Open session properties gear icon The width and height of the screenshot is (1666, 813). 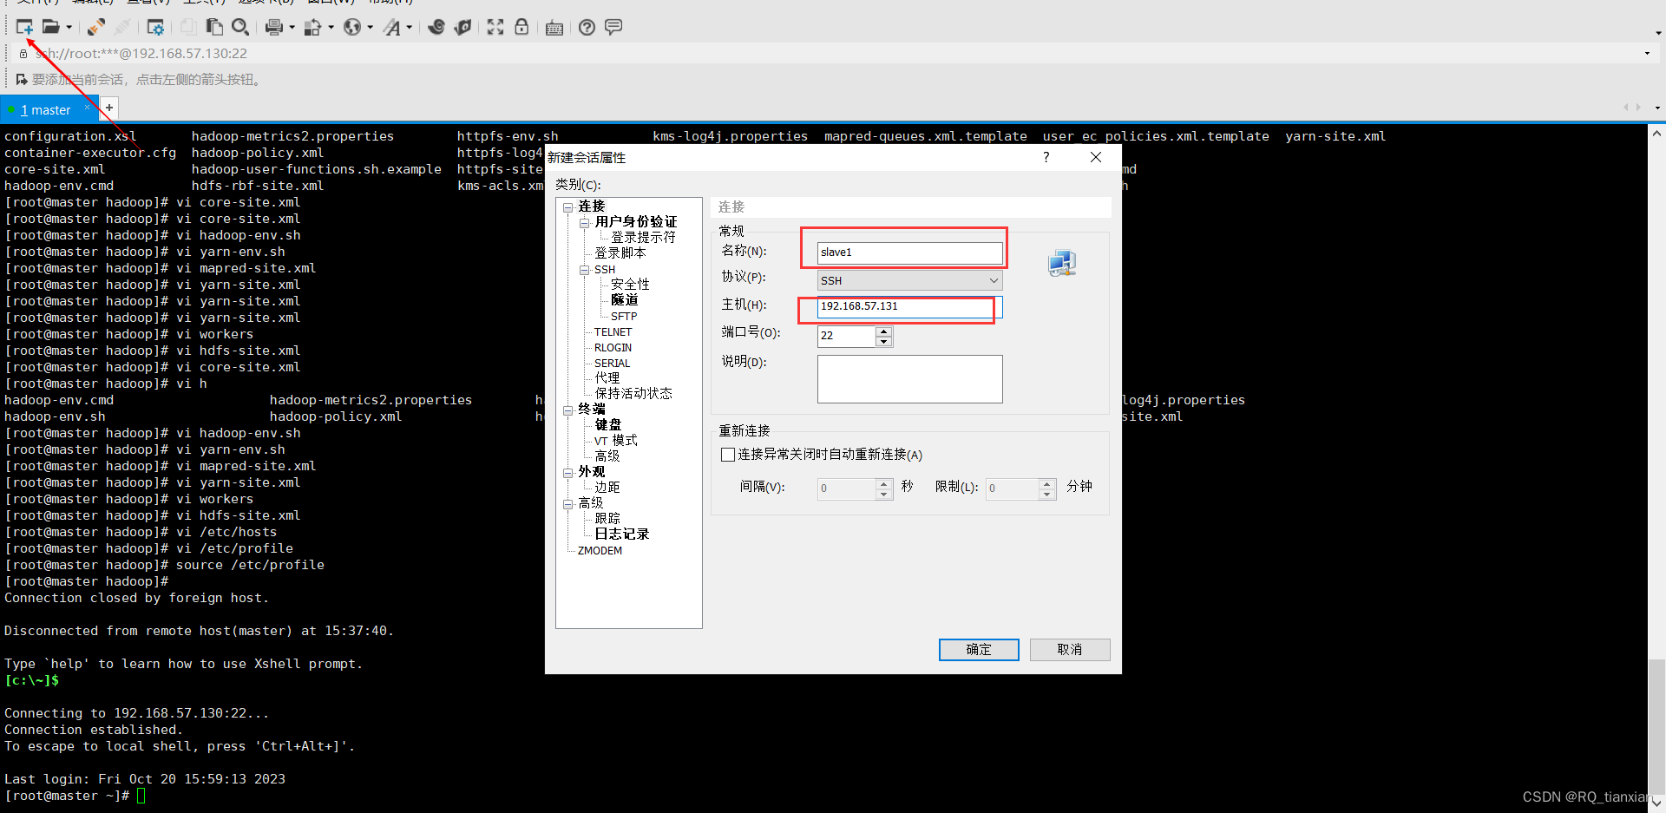coord(155,27)
